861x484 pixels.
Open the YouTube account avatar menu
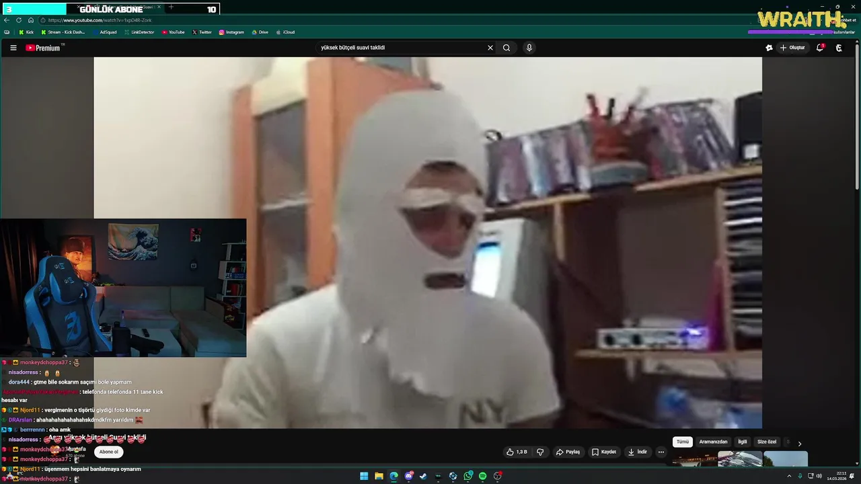(x=839, y=48)
